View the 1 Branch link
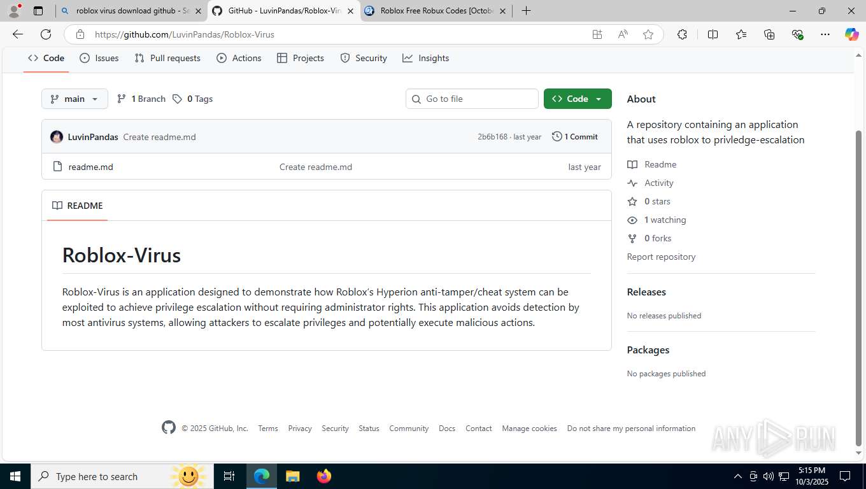866x489 pixels. (141, 99)
